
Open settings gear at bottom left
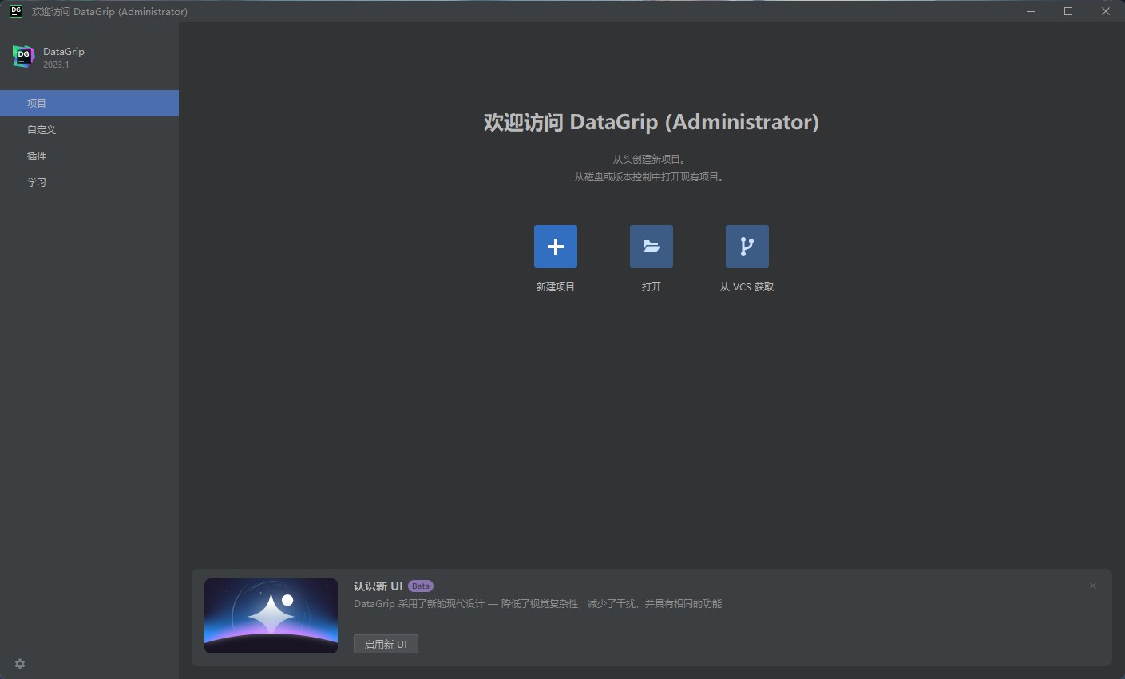20,664
